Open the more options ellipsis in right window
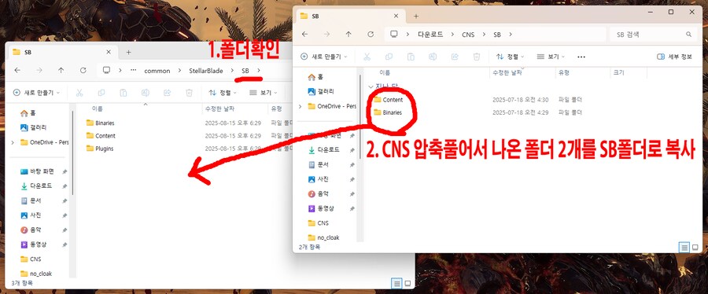708x294 pixels. point(581,57)
